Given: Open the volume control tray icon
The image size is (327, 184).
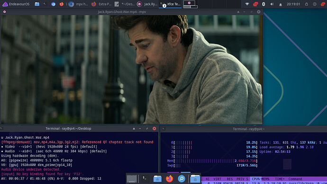Looking at the screenshot, I should (x=272, y=4).
